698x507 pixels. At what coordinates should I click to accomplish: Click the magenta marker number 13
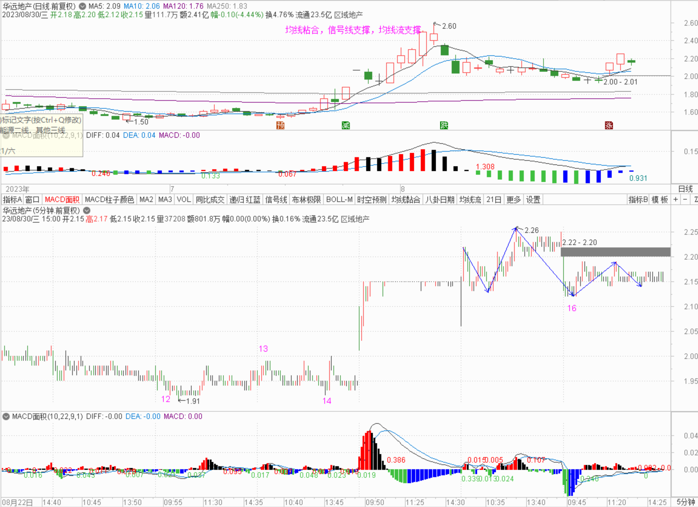[x=263, y=349]
